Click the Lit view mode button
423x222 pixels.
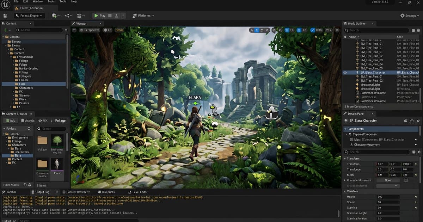click(108, 30)
